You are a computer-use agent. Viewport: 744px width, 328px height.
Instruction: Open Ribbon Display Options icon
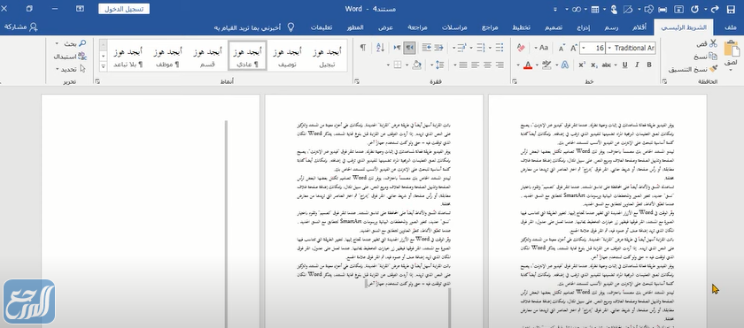pos(81,9)
